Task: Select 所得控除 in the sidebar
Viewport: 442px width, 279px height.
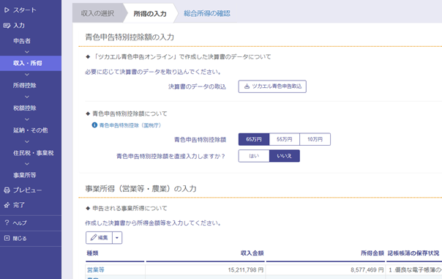Action: coord(25,86)
